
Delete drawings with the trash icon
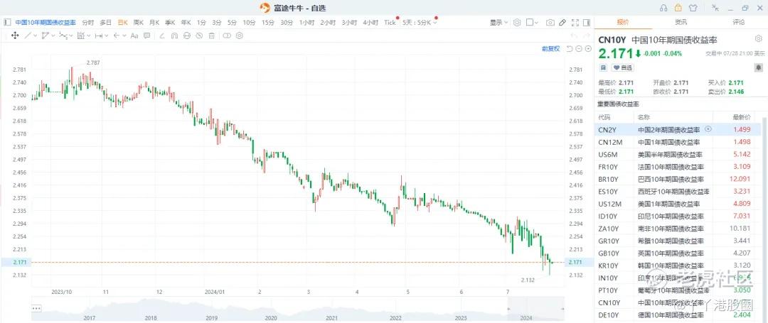212,35
